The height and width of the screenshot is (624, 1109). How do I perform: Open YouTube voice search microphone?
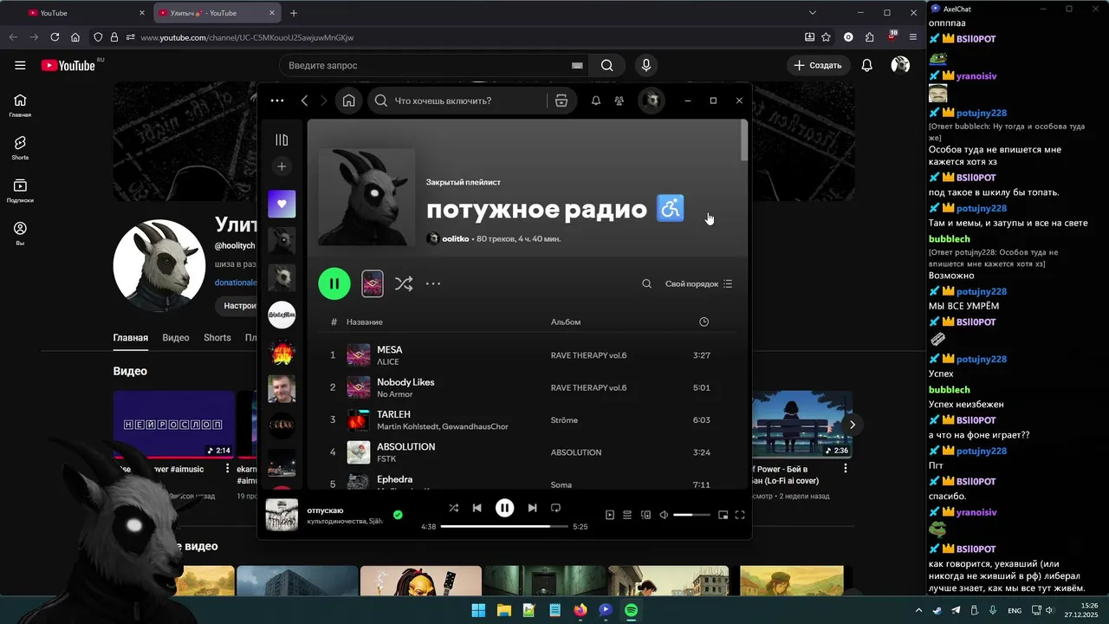[645, 65]
